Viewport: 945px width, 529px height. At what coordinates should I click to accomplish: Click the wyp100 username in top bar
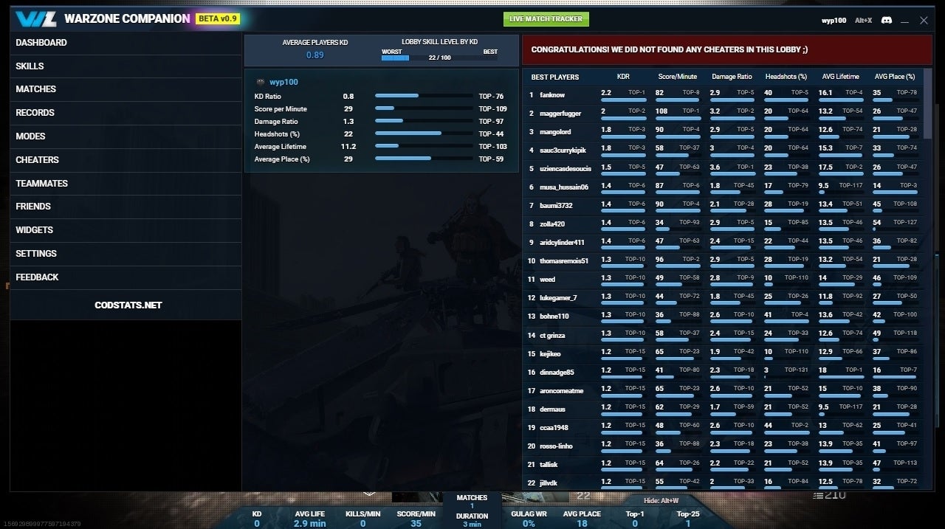[834, 21]
